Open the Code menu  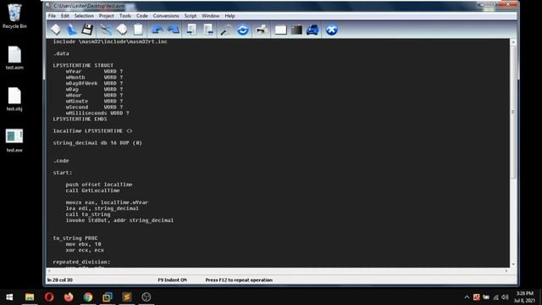point(142,16)
